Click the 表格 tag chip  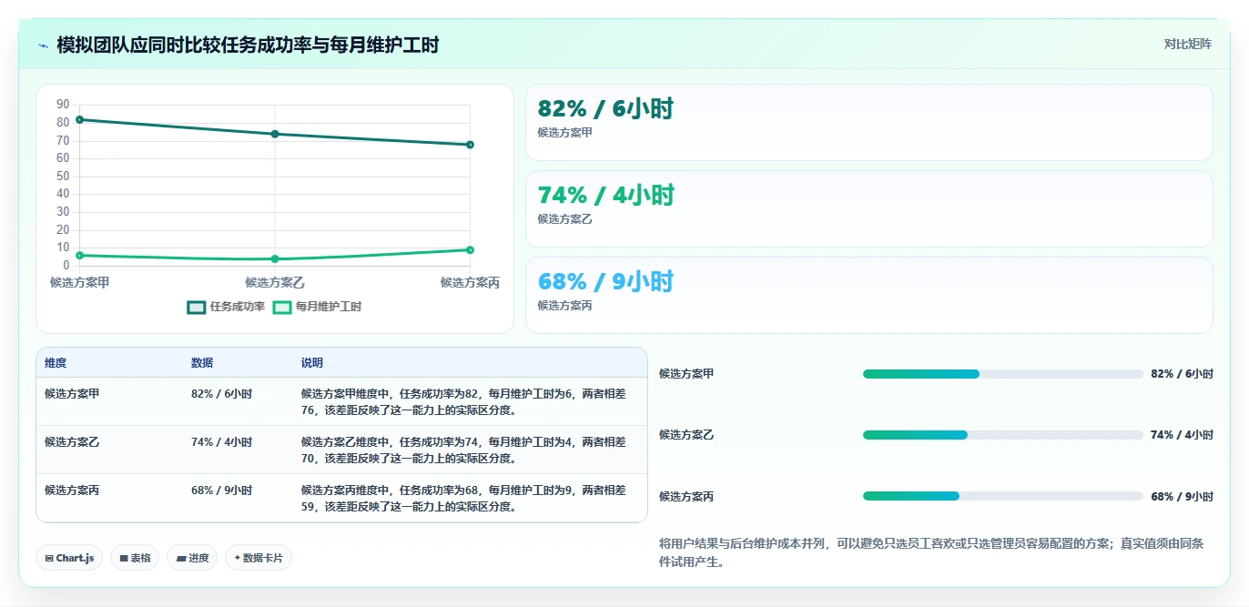point(135,558)
